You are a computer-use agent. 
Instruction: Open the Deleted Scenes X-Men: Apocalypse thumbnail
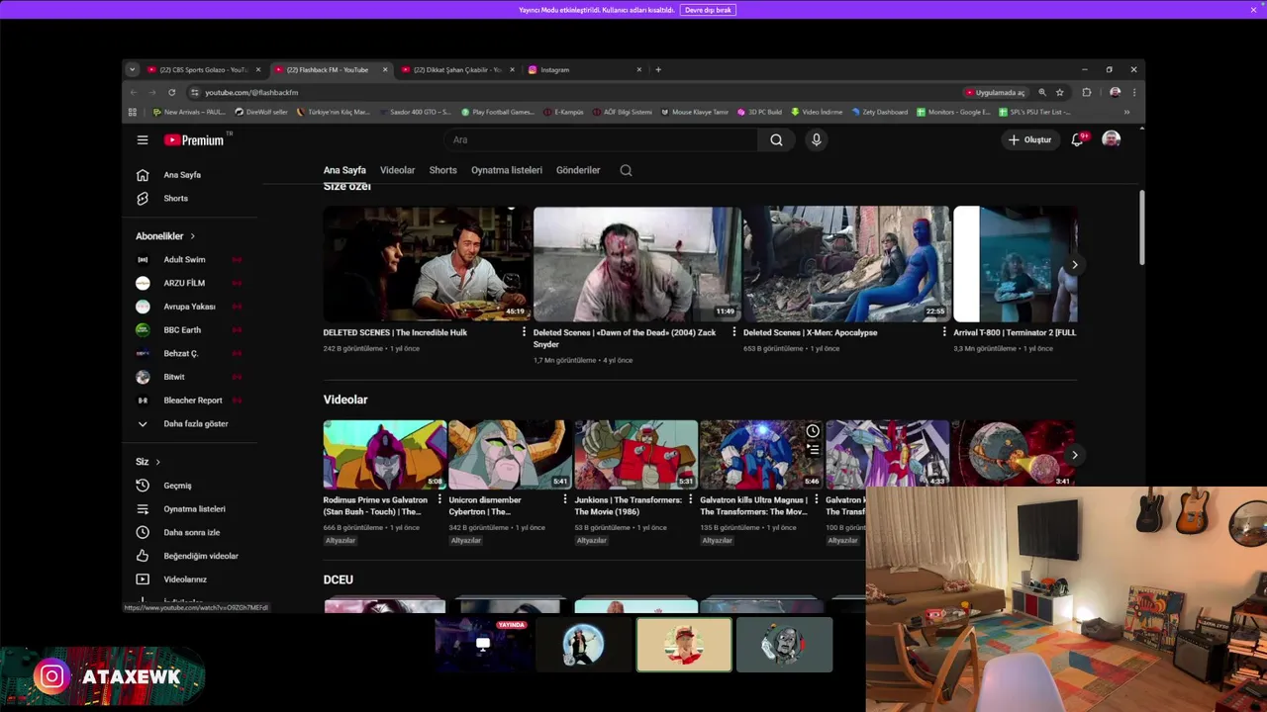tap(846, 263)
